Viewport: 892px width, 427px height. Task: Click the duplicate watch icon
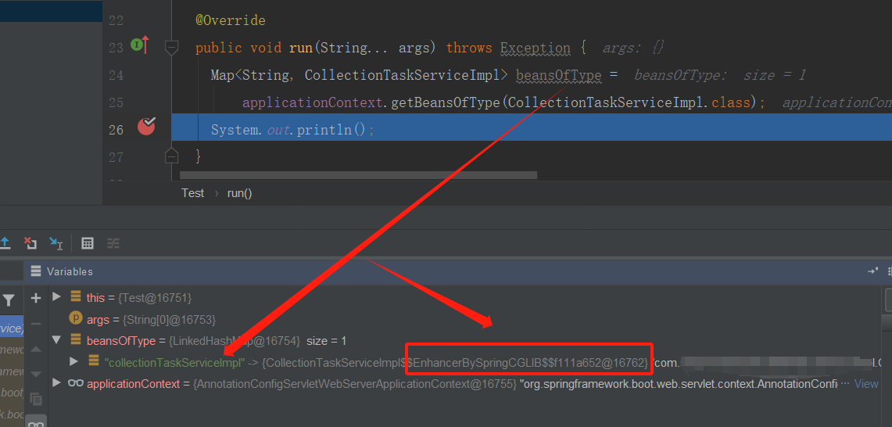click(x=36, y=399)
